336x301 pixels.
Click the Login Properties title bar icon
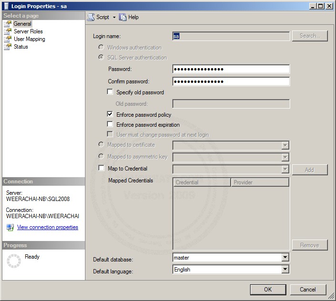[6, 6]
